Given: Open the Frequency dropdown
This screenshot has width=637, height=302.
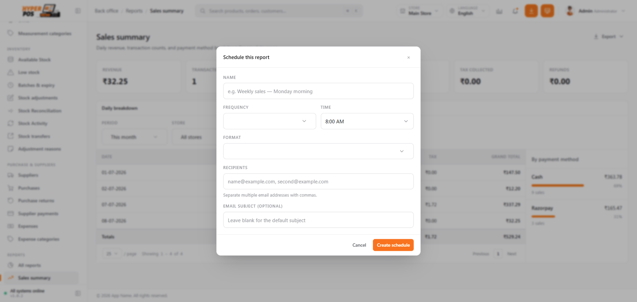Looking at the screenshot, I should (x=270, y=121).
